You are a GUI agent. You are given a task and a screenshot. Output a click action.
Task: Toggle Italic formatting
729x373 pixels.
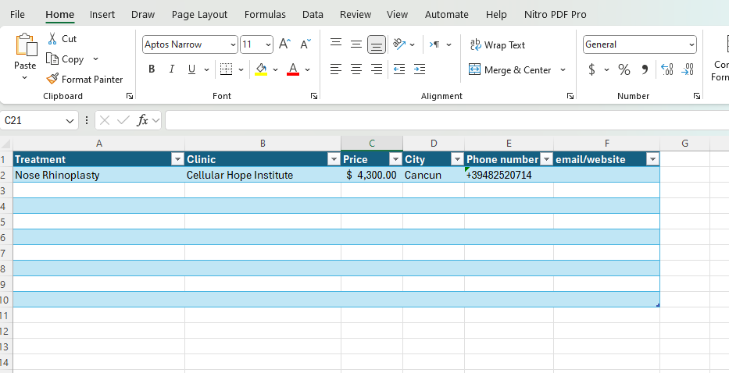click(172, 69)
